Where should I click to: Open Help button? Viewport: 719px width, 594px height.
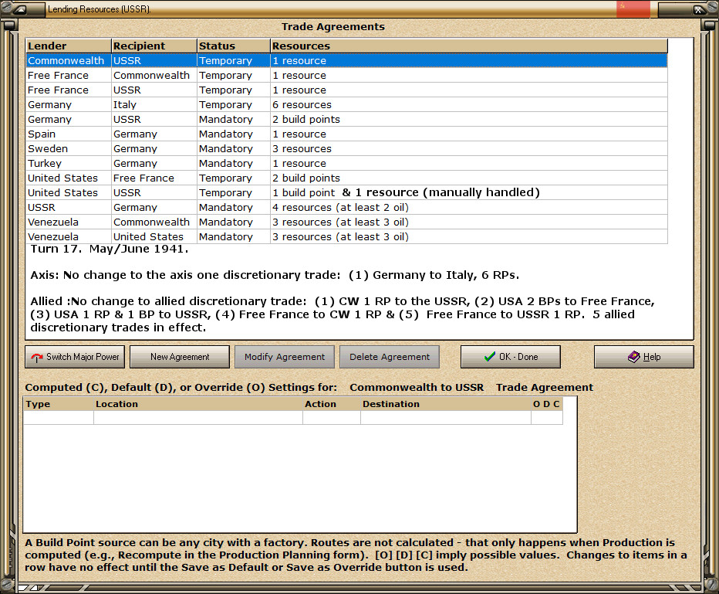pos(644,357)
